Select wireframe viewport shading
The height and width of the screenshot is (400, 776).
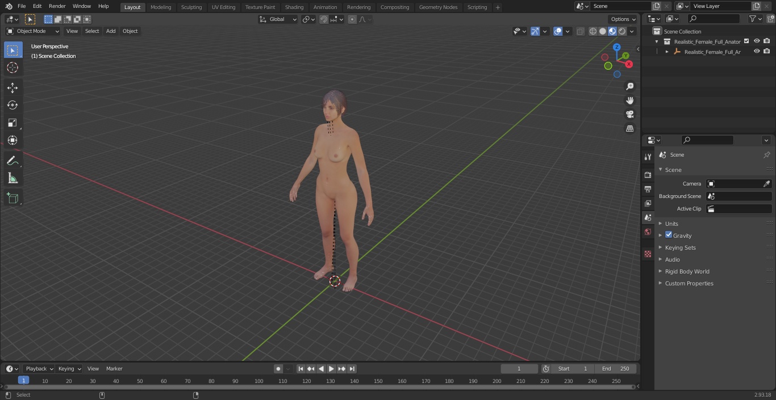point(593,31)
